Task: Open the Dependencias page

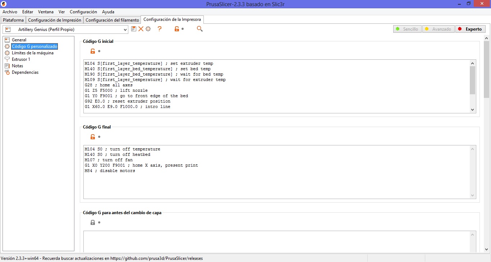Action: tap(25, 72)
